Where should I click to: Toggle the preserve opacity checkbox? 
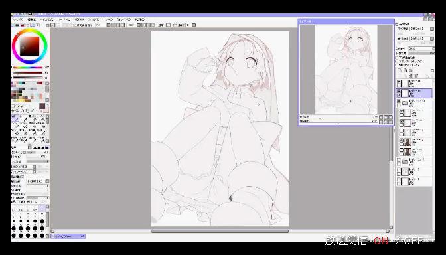(397, 58)
